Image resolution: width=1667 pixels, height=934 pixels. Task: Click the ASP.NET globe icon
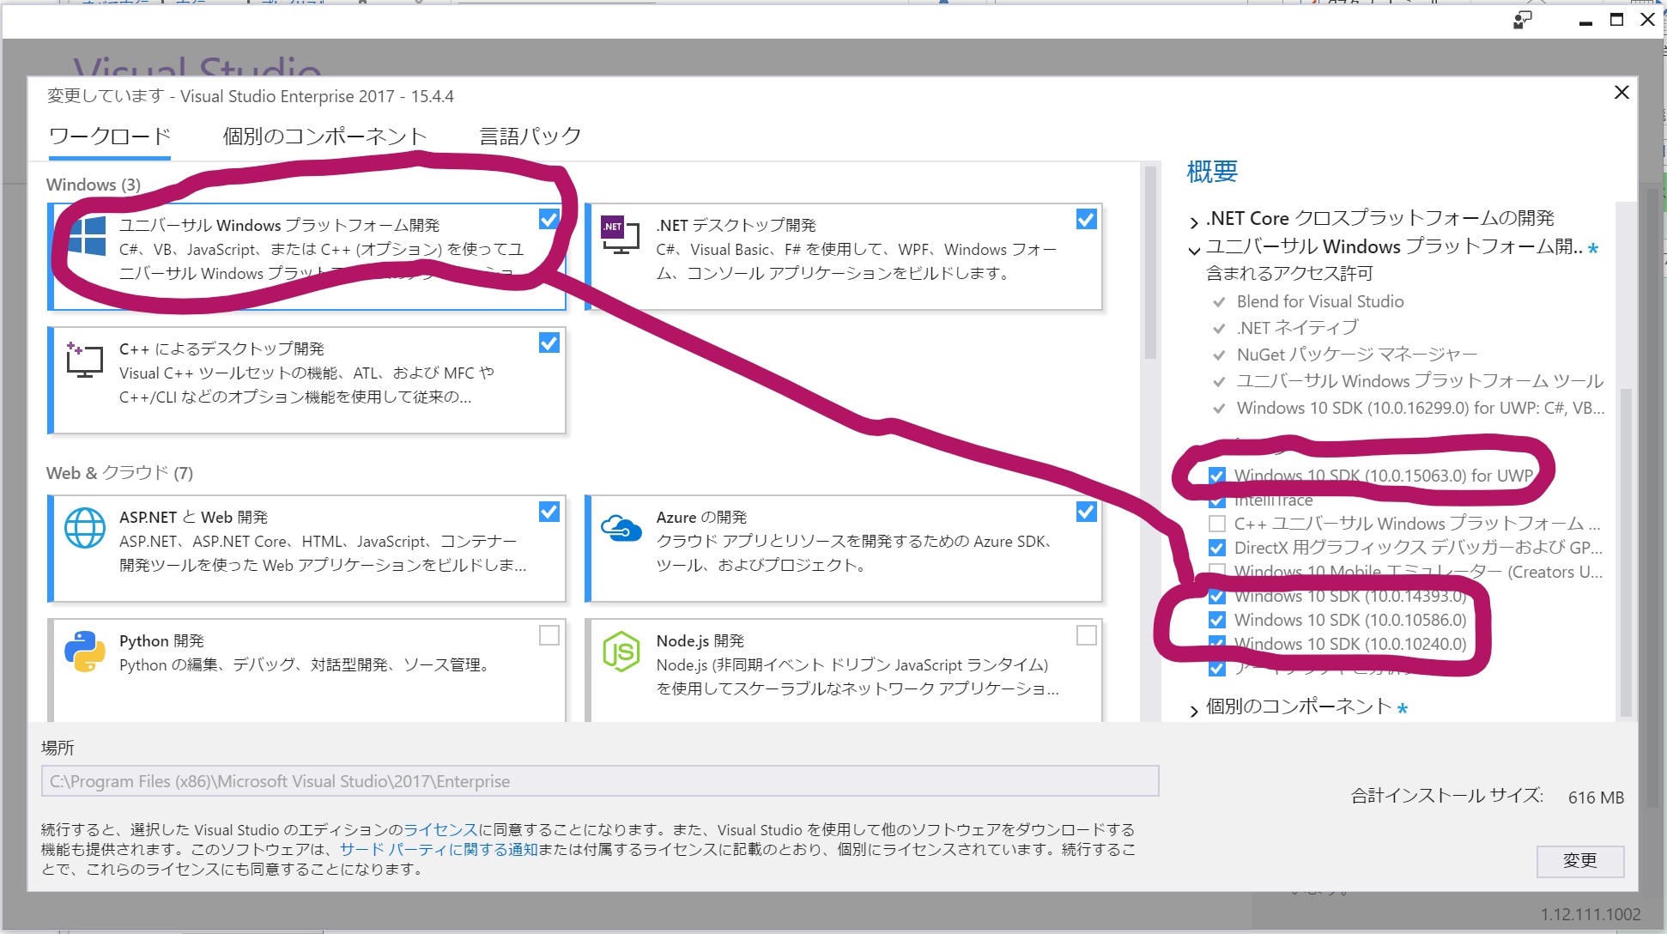pyautogui.click(x=85, y=528)
